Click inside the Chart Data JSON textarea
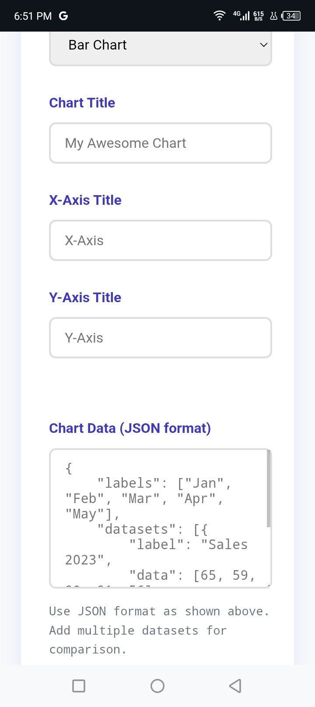The height and width of the screenshot is (707, 315). point(161,518)
